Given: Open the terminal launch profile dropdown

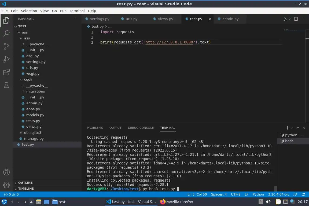Looking at the screenshot, I should [x=292, y=128].
